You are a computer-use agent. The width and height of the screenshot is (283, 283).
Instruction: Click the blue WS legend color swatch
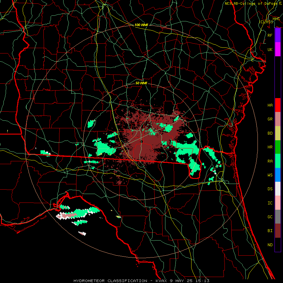coord(278,175)
